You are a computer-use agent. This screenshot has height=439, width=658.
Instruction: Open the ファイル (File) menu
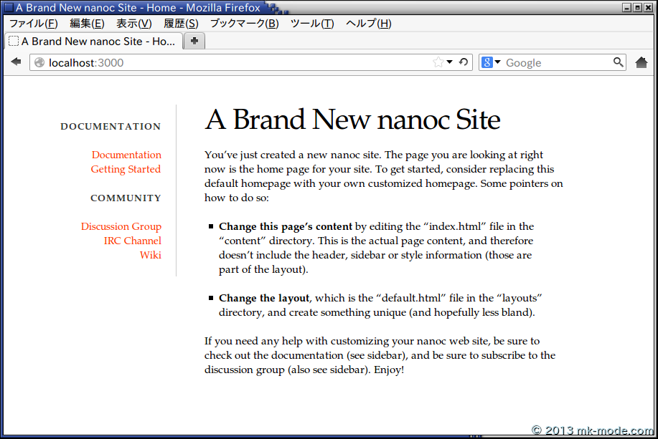[33, 24]
